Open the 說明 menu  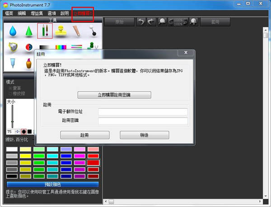click(65, 13)
